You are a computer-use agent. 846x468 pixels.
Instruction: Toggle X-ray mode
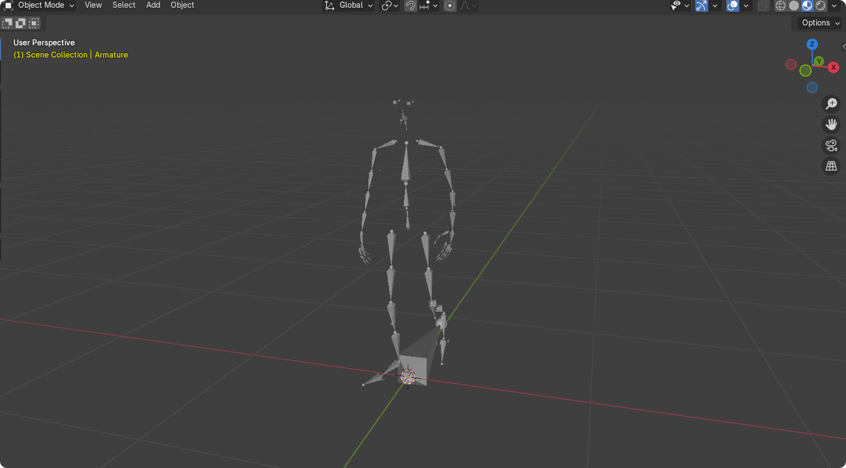coord(763,6)
